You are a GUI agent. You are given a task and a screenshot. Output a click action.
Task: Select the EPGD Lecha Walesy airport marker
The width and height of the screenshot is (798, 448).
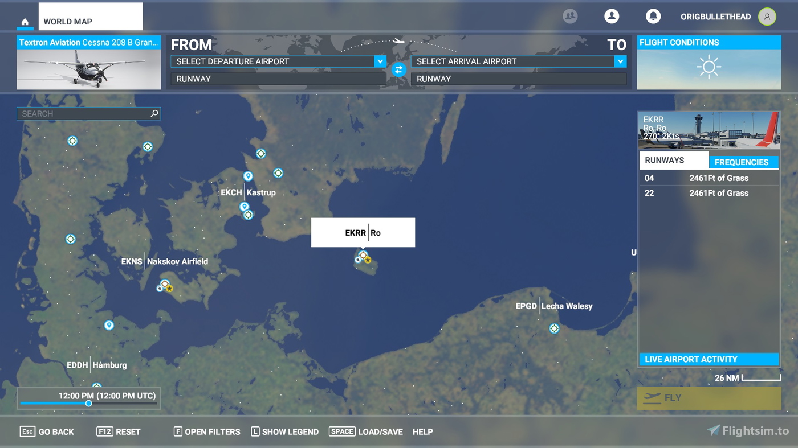(554, 328)
